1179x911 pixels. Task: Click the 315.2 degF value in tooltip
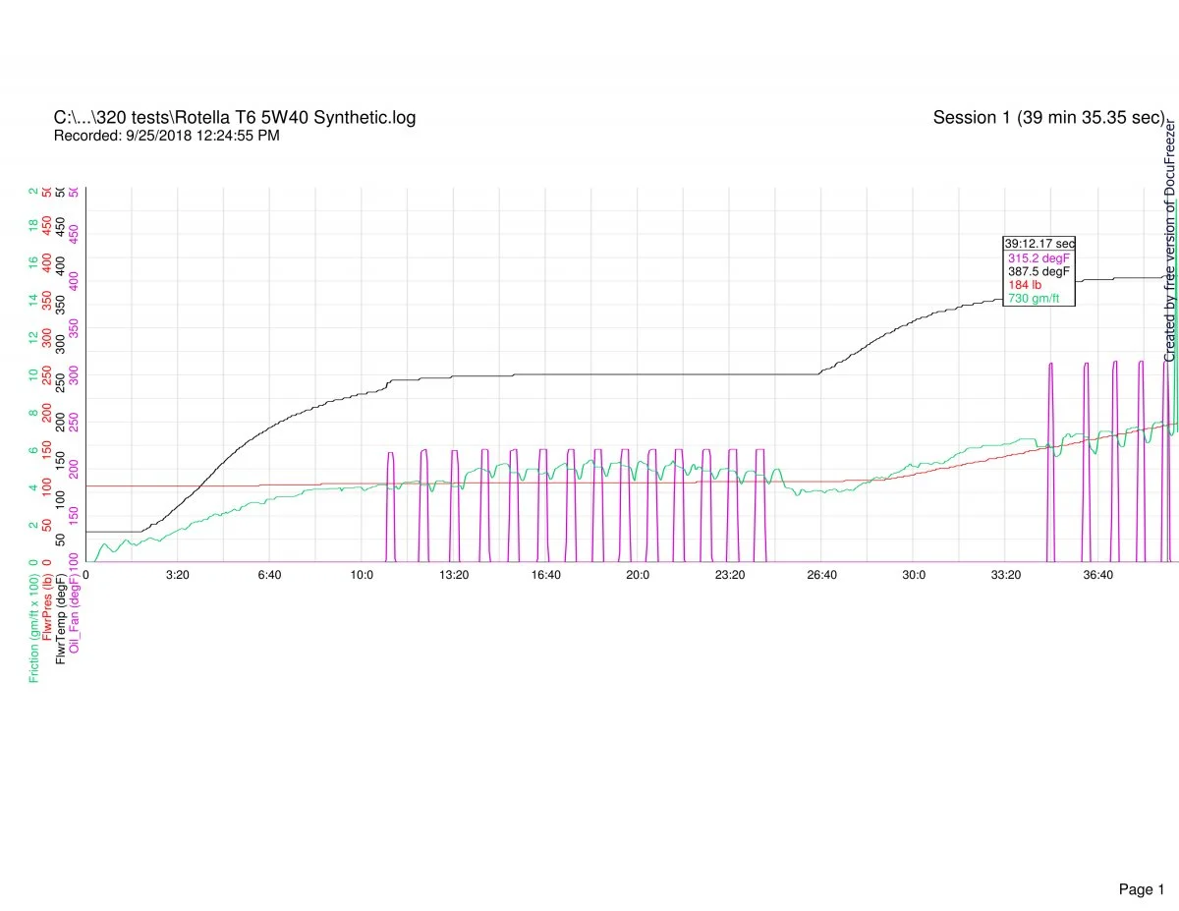click(1038, 257)
